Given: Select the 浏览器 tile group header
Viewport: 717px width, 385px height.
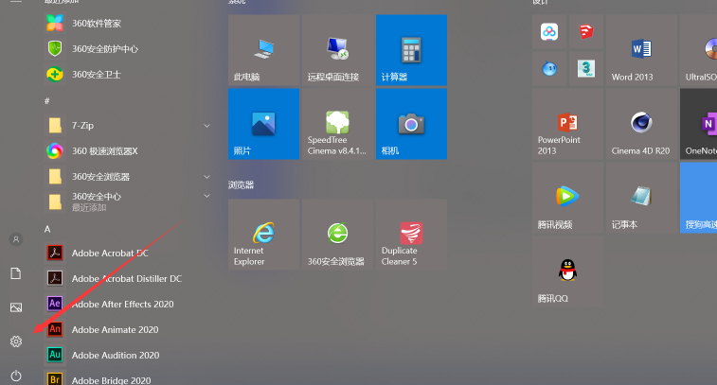Looking at the screenshot, I should pos(241,185).
